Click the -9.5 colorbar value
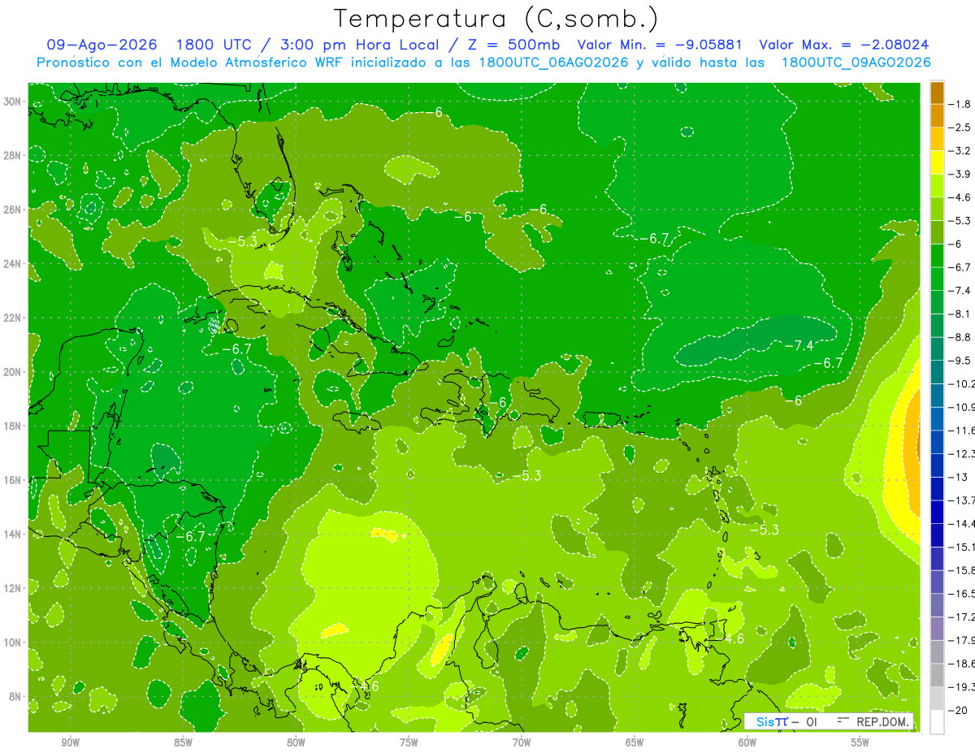This screenshot has width=975, height=753. 960,361
